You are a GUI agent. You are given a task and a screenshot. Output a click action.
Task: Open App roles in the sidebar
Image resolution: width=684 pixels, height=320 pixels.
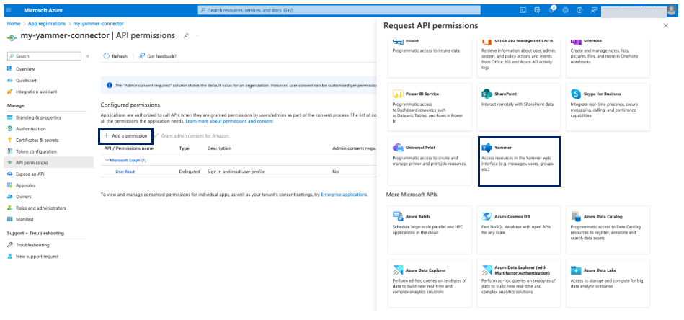25,185
